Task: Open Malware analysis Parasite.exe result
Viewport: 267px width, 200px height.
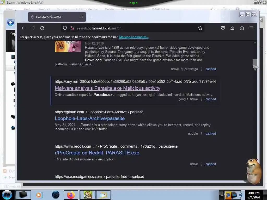Action: [x=107, y=88]
